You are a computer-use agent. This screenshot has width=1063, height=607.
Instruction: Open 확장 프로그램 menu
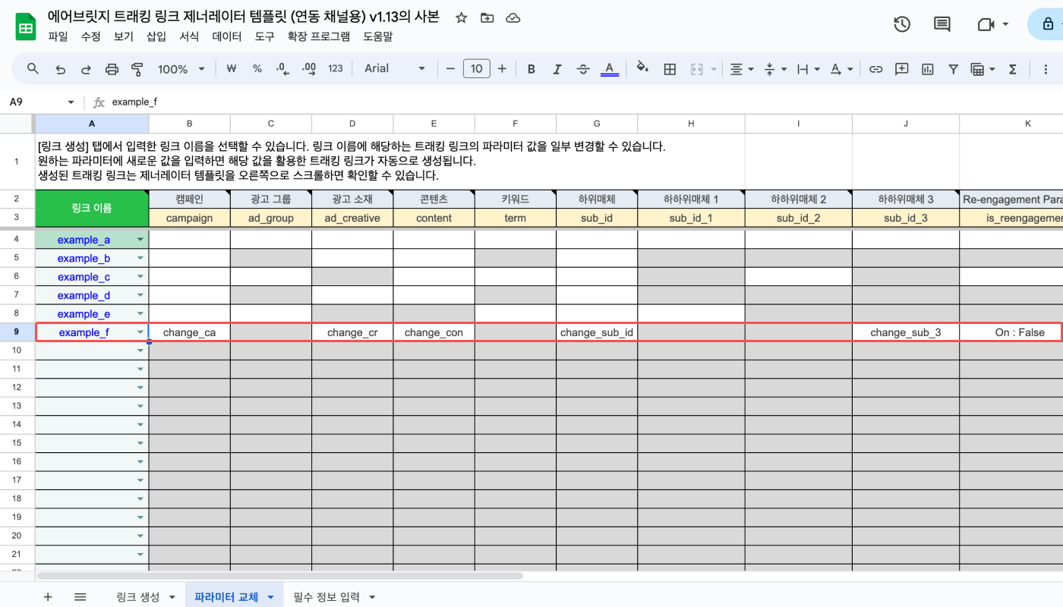click(x=319, y=36)
